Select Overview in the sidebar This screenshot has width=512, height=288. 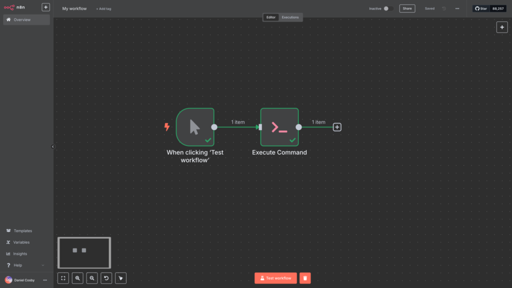[26, 20]
